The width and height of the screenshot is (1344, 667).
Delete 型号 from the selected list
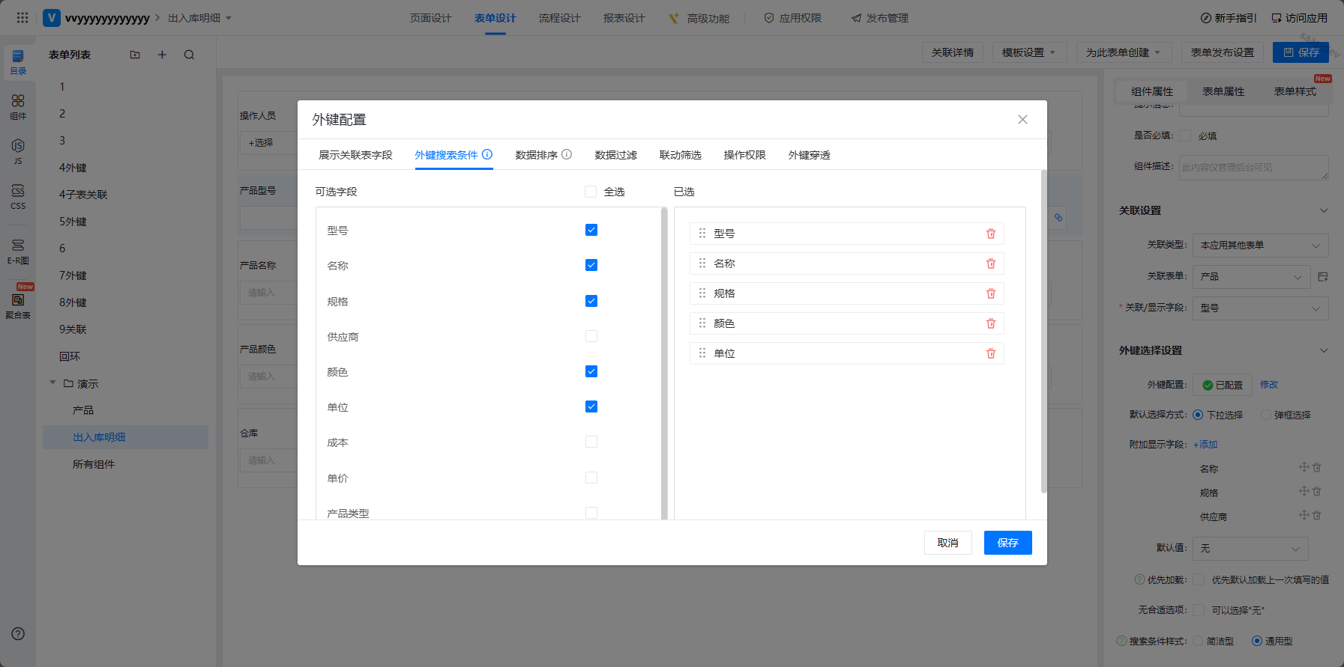(x=990, y=234)
